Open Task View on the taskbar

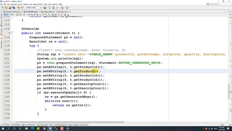coord(20,128)
